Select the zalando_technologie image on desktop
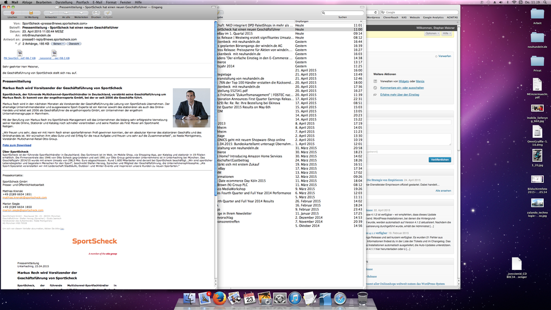 [x=537, y=204]
